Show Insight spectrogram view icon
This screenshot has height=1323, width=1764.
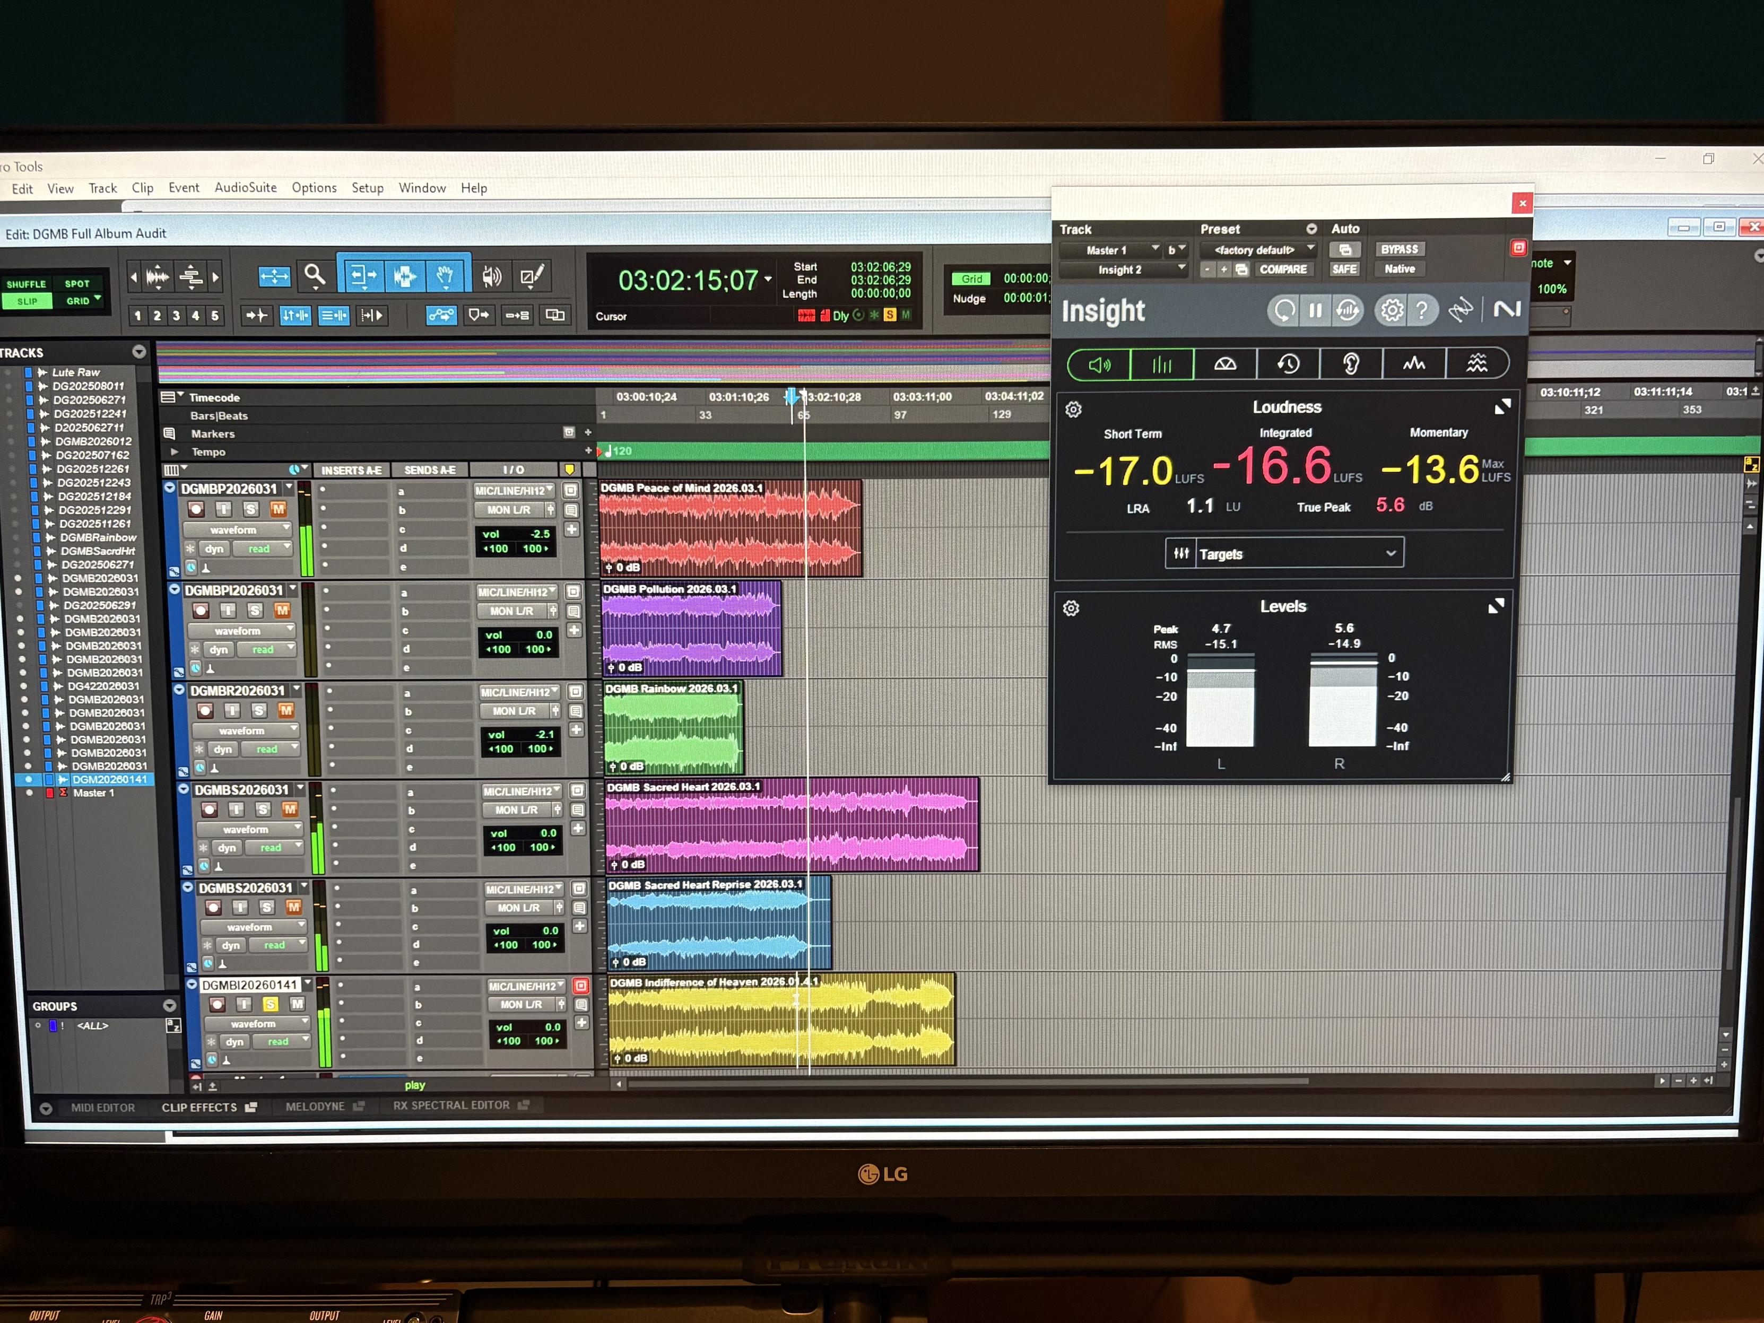coord(1476,364)
